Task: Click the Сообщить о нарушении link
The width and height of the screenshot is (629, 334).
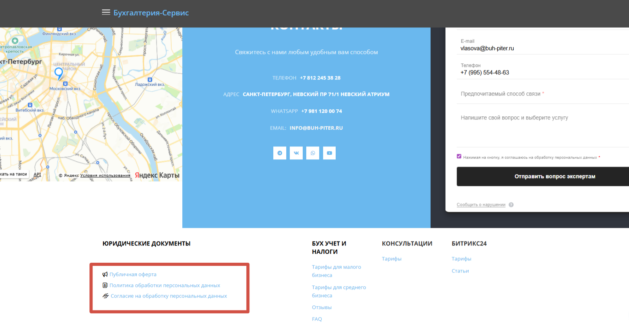Action: pyautogui.click(x=481, y=205)
